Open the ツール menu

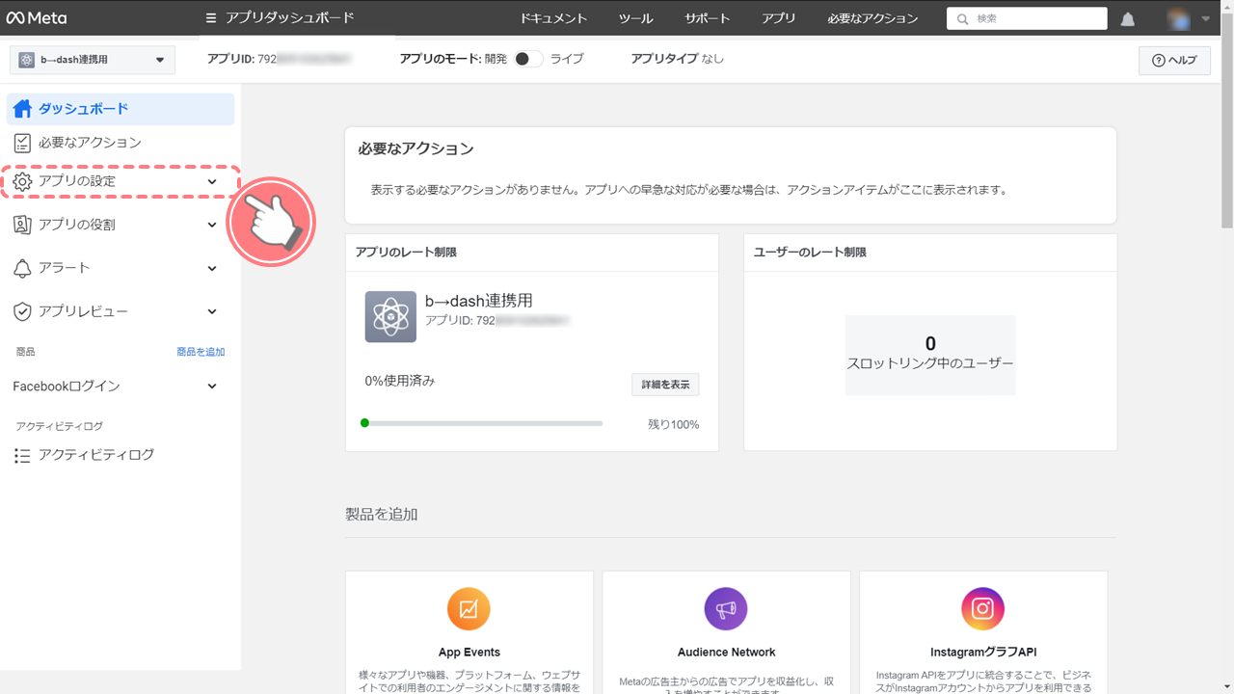click(x=635, y=18)
